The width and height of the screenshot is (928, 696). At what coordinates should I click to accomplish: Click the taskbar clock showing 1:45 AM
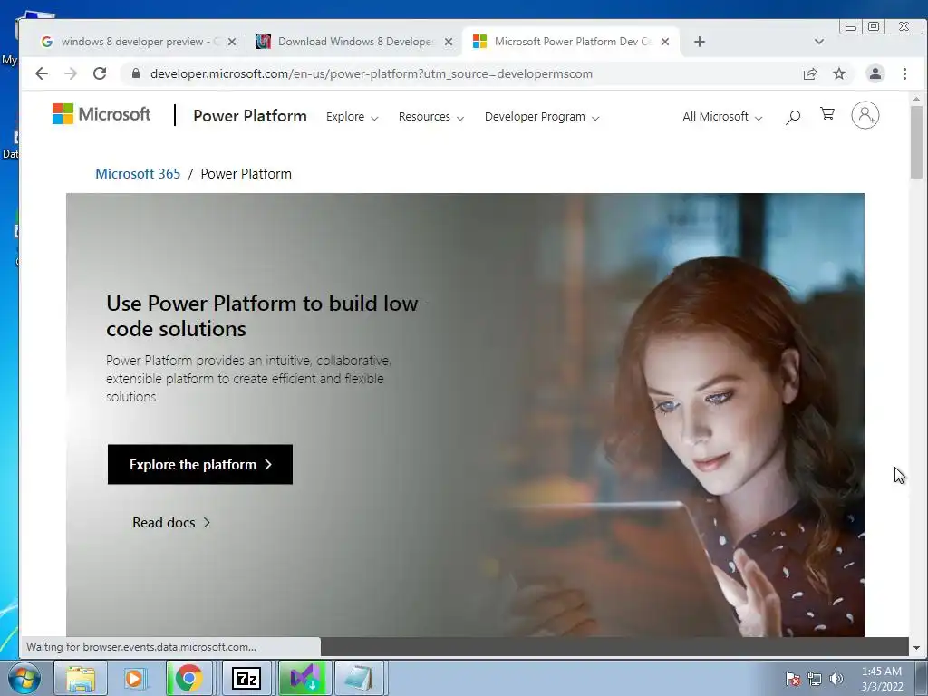click(882, 679)
